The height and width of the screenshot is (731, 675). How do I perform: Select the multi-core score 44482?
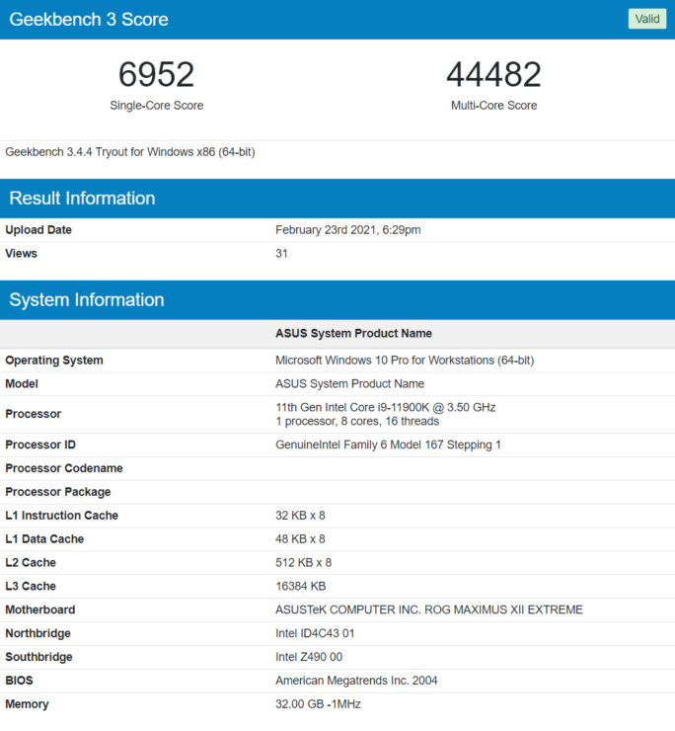tap(493, 74)
